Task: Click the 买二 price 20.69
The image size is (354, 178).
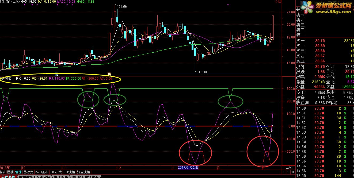Action: tap(320, 46)
